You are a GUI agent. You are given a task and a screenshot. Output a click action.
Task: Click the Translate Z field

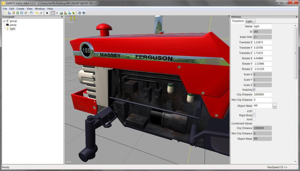pos(262,53)
